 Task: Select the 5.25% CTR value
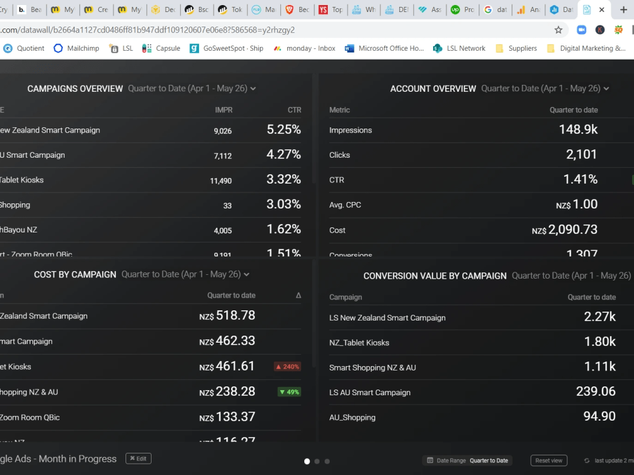283,130
